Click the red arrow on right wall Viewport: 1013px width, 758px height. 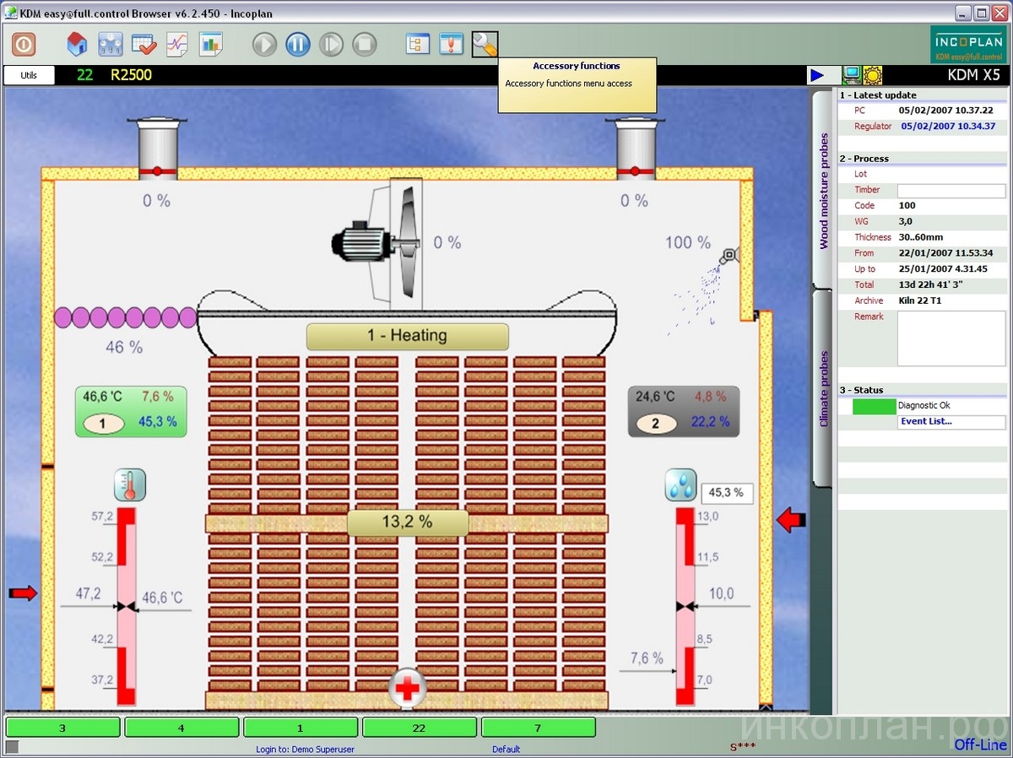click(x=791, y=521)
